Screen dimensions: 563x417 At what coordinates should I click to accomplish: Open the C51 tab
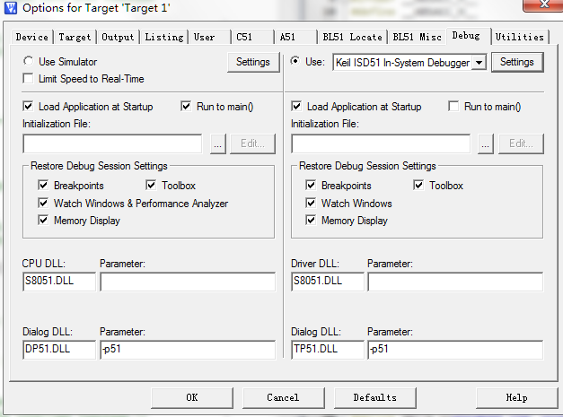click(244, 37)
